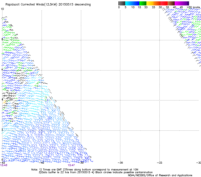Click the red 30-35 knots color segment
The width and height of the screenshot is (201, 177).
pos(164,3)
